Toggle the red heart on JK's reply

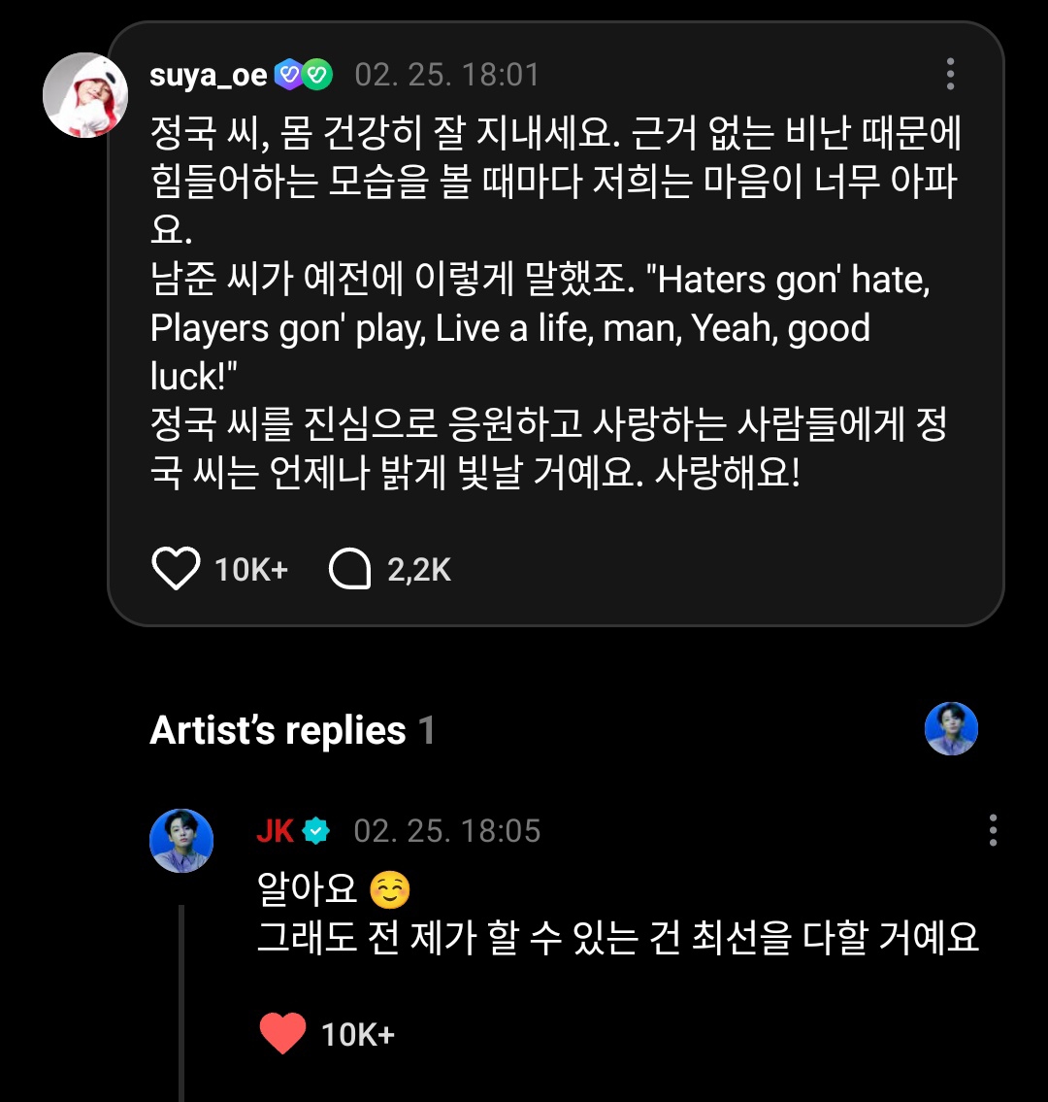[x=282, y=1034]
